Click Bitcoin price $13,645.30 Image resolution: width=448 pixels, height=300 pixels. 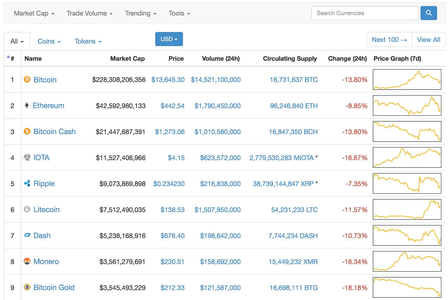pyautogui.click(x=168, y=80)
